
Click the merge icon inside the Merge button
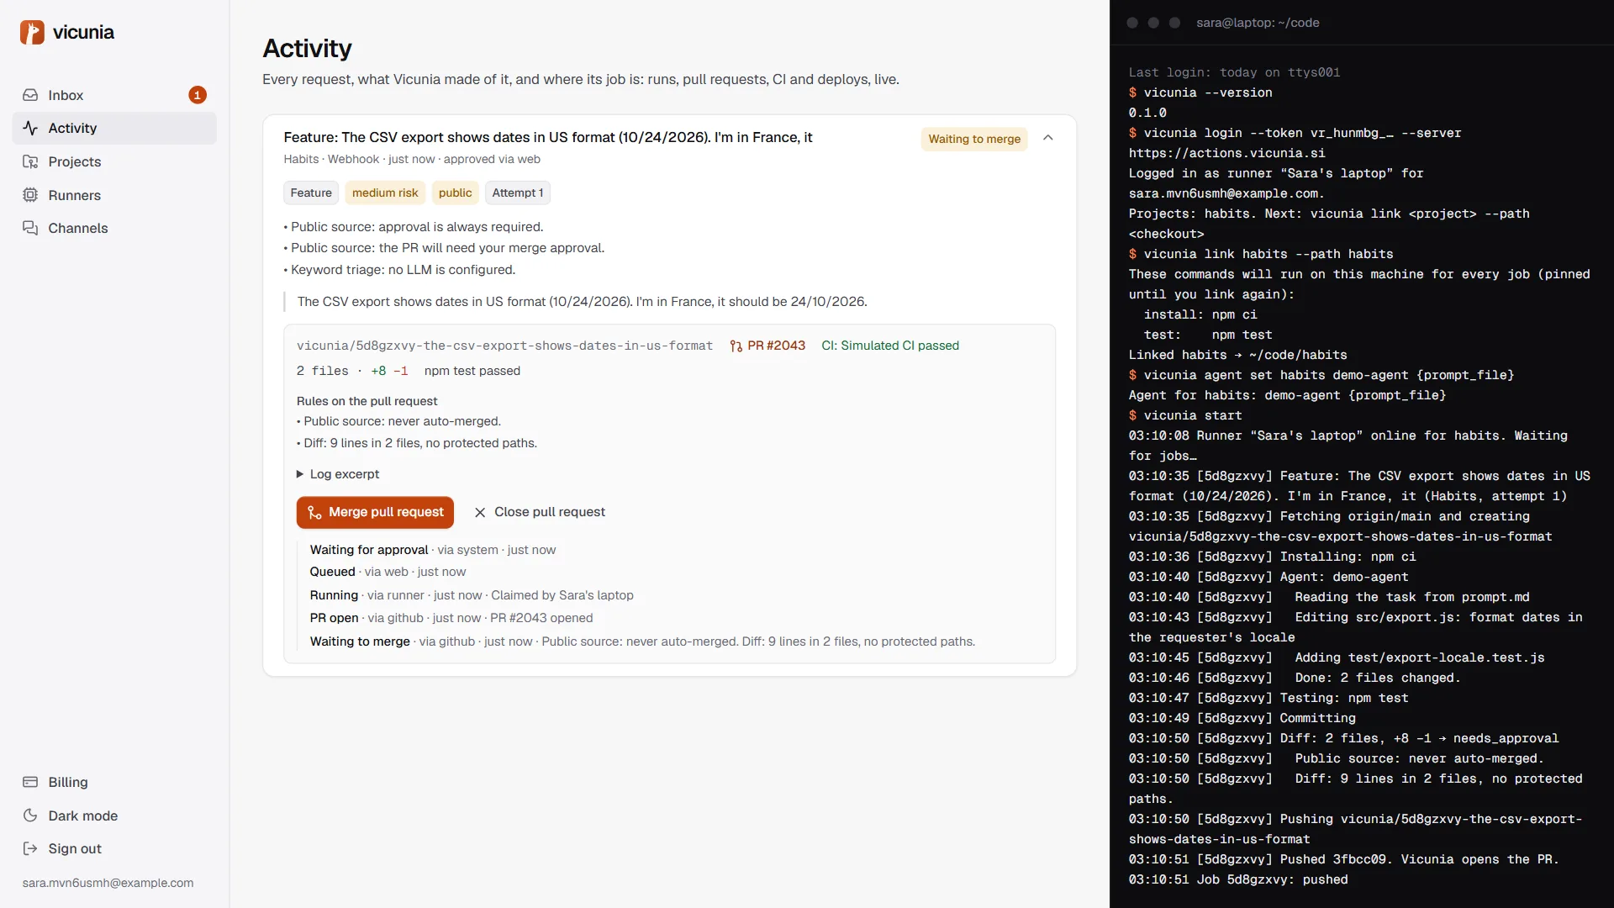click(x=314, y=512)
